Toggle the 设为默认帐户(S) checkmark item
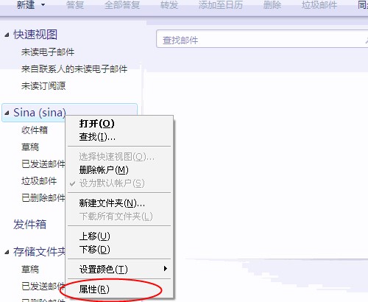This screenshot has height=302, width=368. coord(112,183)
